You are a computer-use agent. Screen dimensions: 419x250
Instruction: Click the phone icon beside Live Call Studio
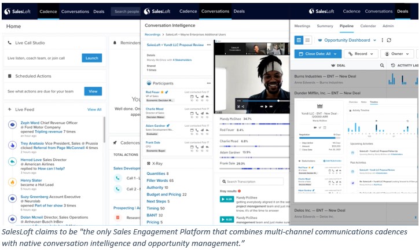10,43
